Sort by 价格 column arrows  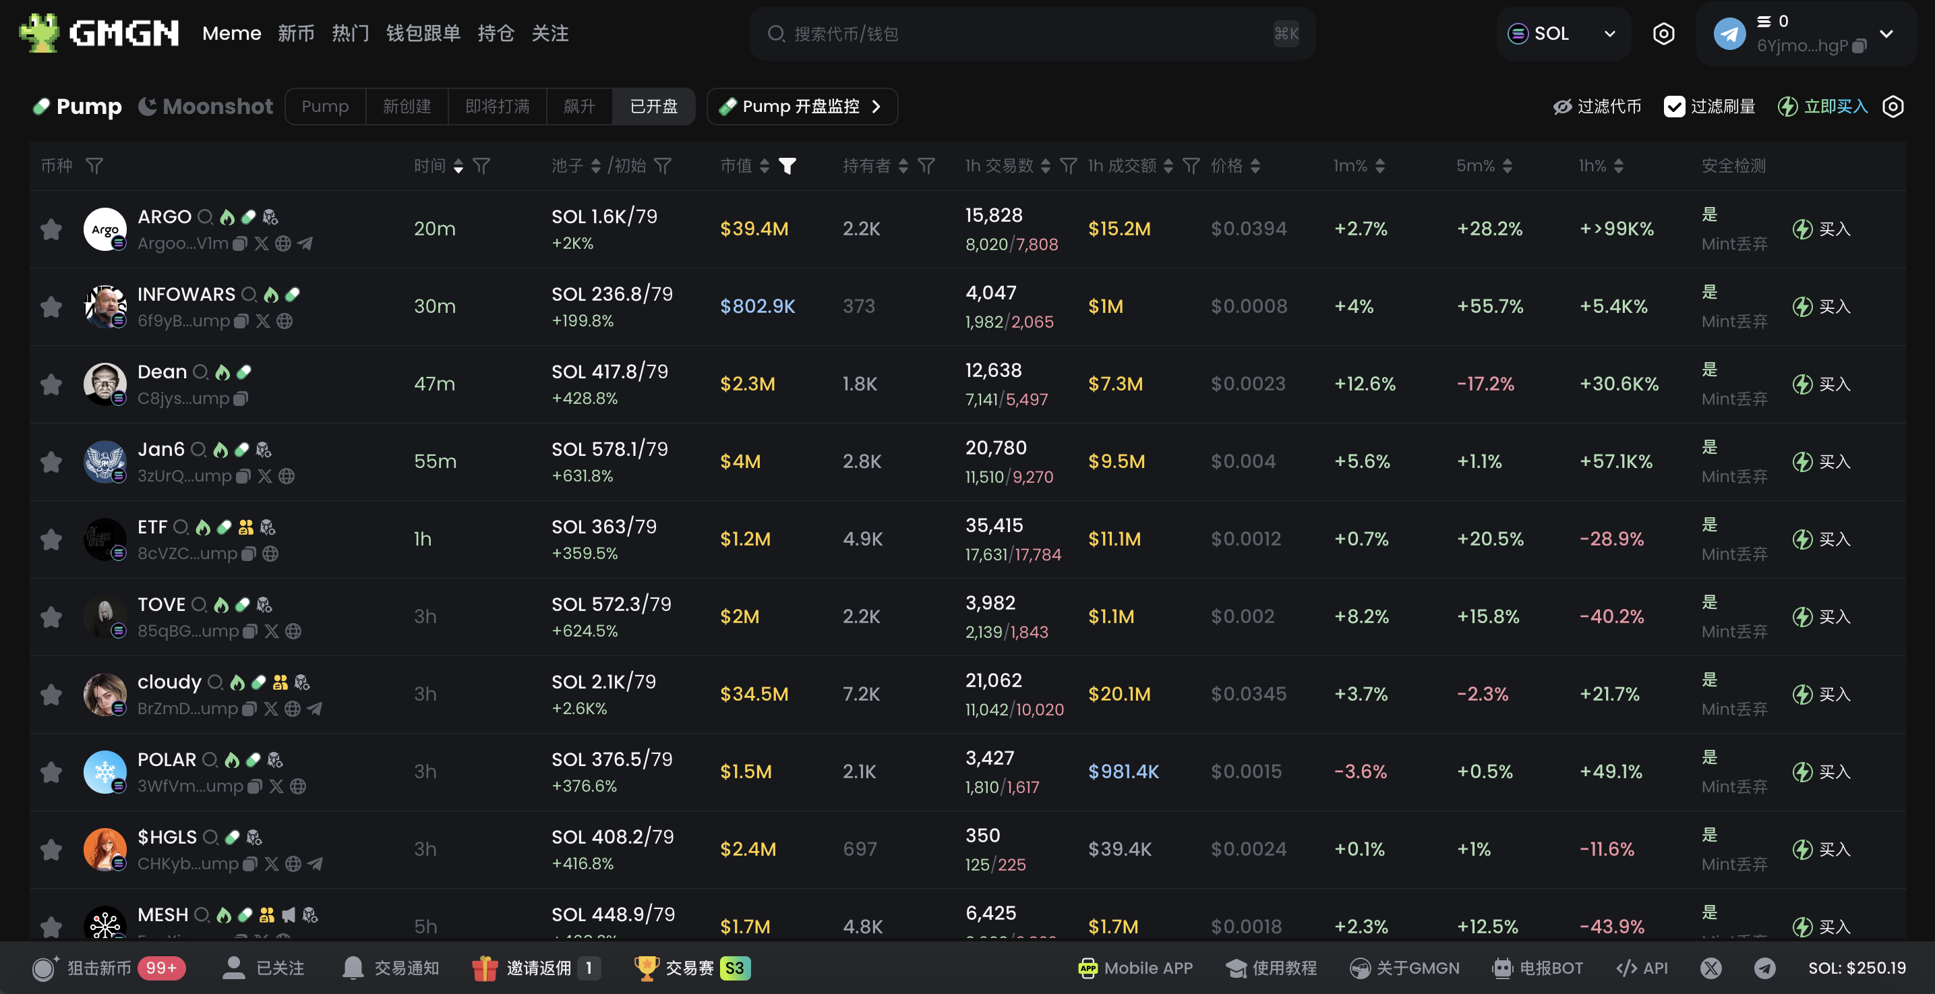tap(1255, 166)
